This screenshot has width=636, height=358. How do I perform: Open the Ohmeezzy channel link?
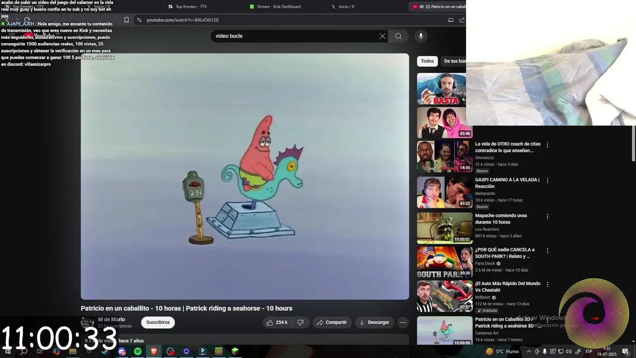pos(484,158)
